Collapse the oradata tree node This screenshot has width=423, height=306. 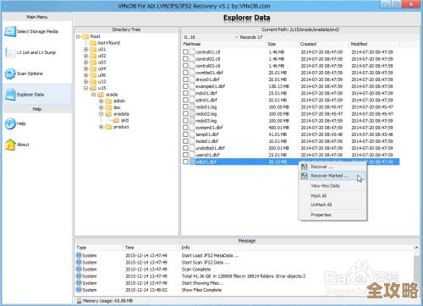click(102, 114)
